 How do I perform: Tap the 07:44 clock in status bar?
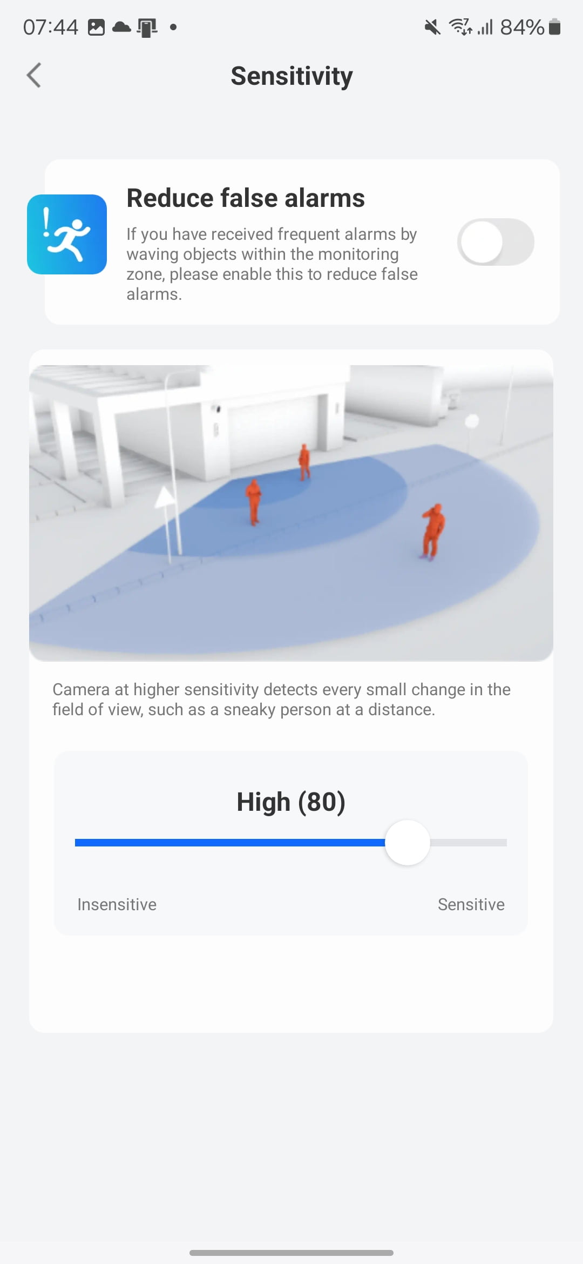51,27
